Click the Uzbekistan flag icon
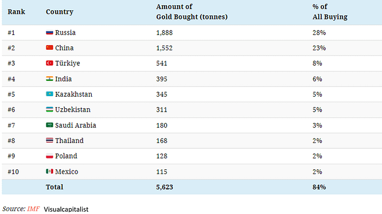Image resolution: width=382 pixels, height=214 pixels. tap(49, 109)
